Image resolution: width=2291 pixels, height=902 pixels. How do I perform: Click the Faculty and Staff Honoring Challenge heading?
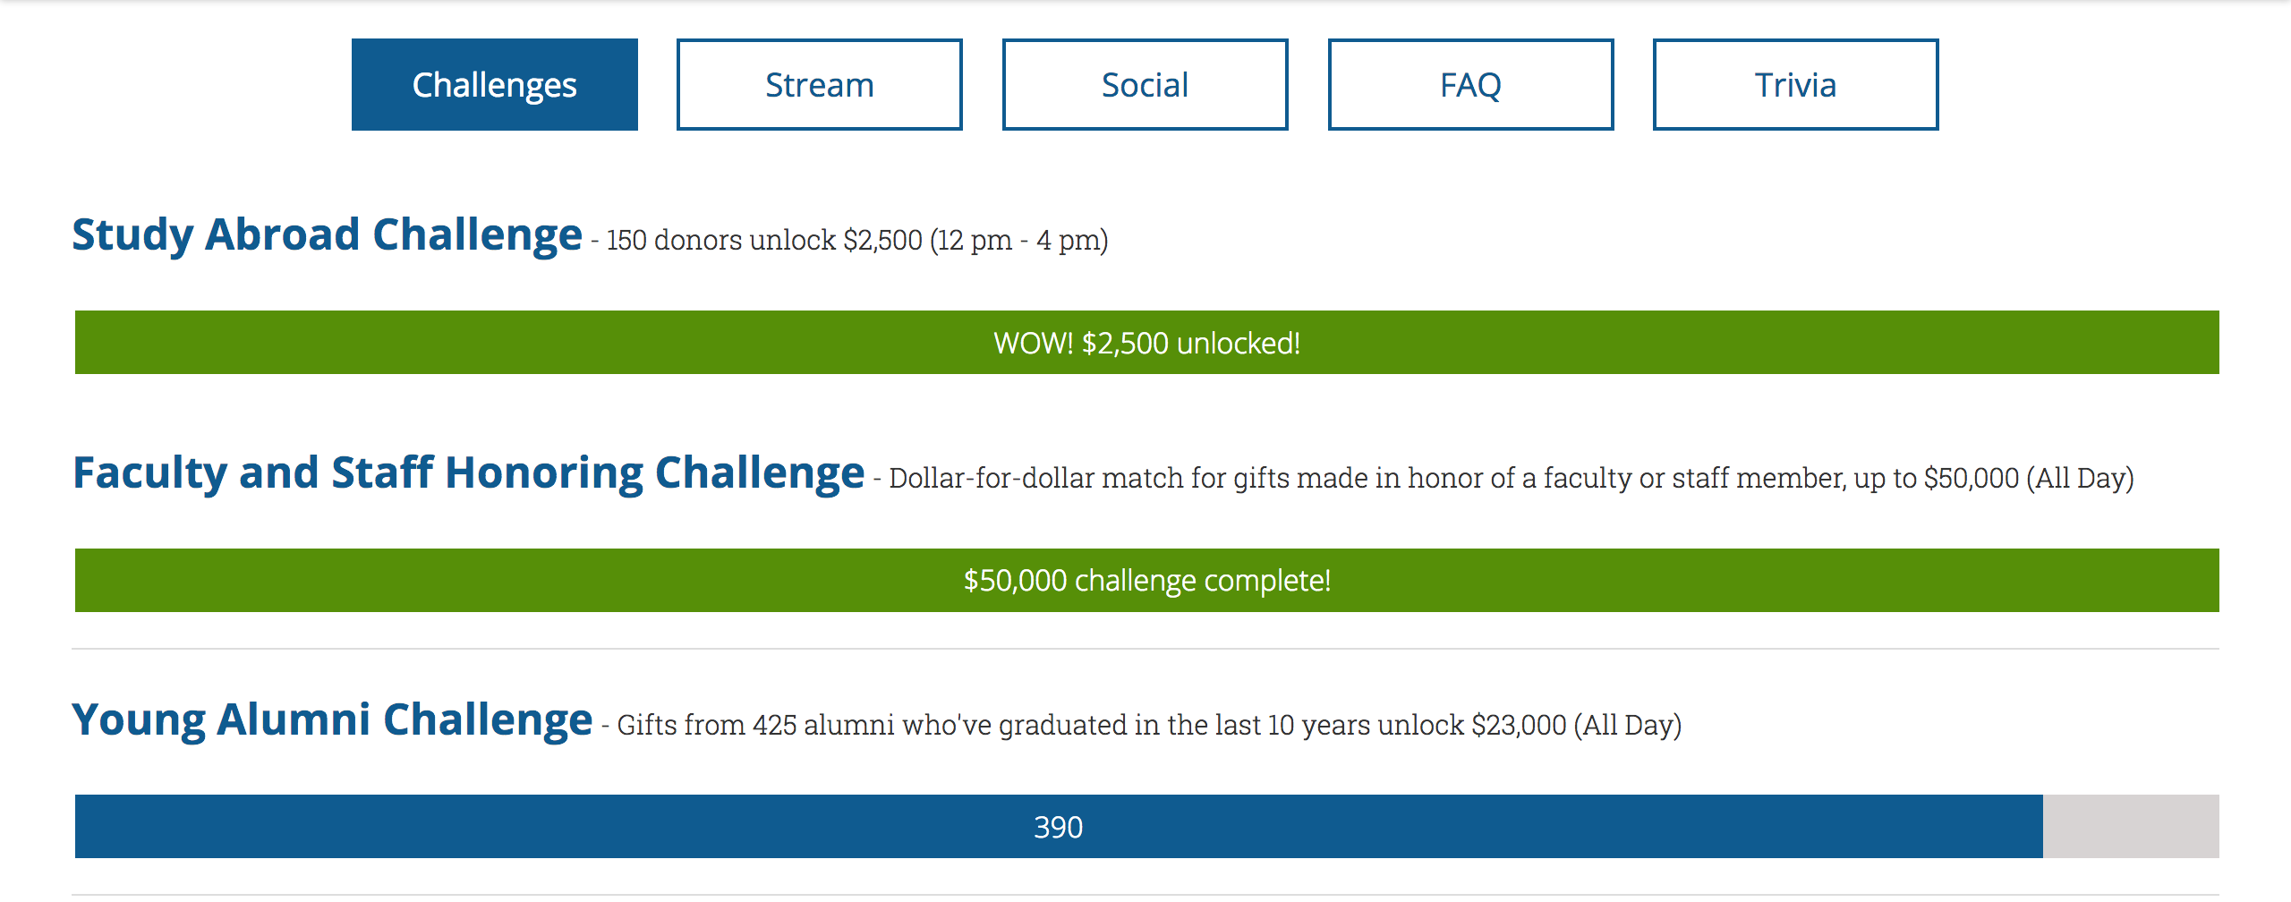click(468, 473)
